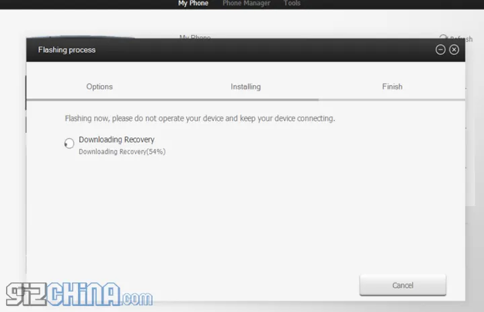The image size is (484, 312).
Task: Click the Refresh text label
Action: (461, 39)
